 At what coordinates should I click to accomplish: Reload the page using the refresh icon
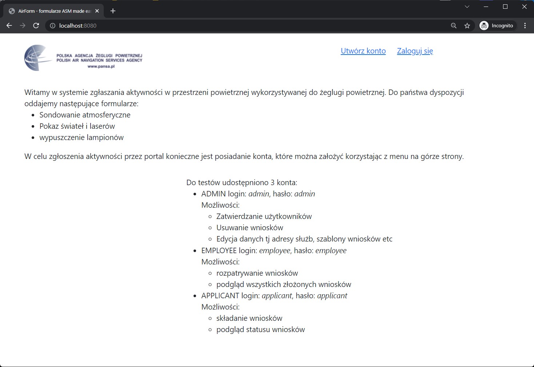(36, 25)
